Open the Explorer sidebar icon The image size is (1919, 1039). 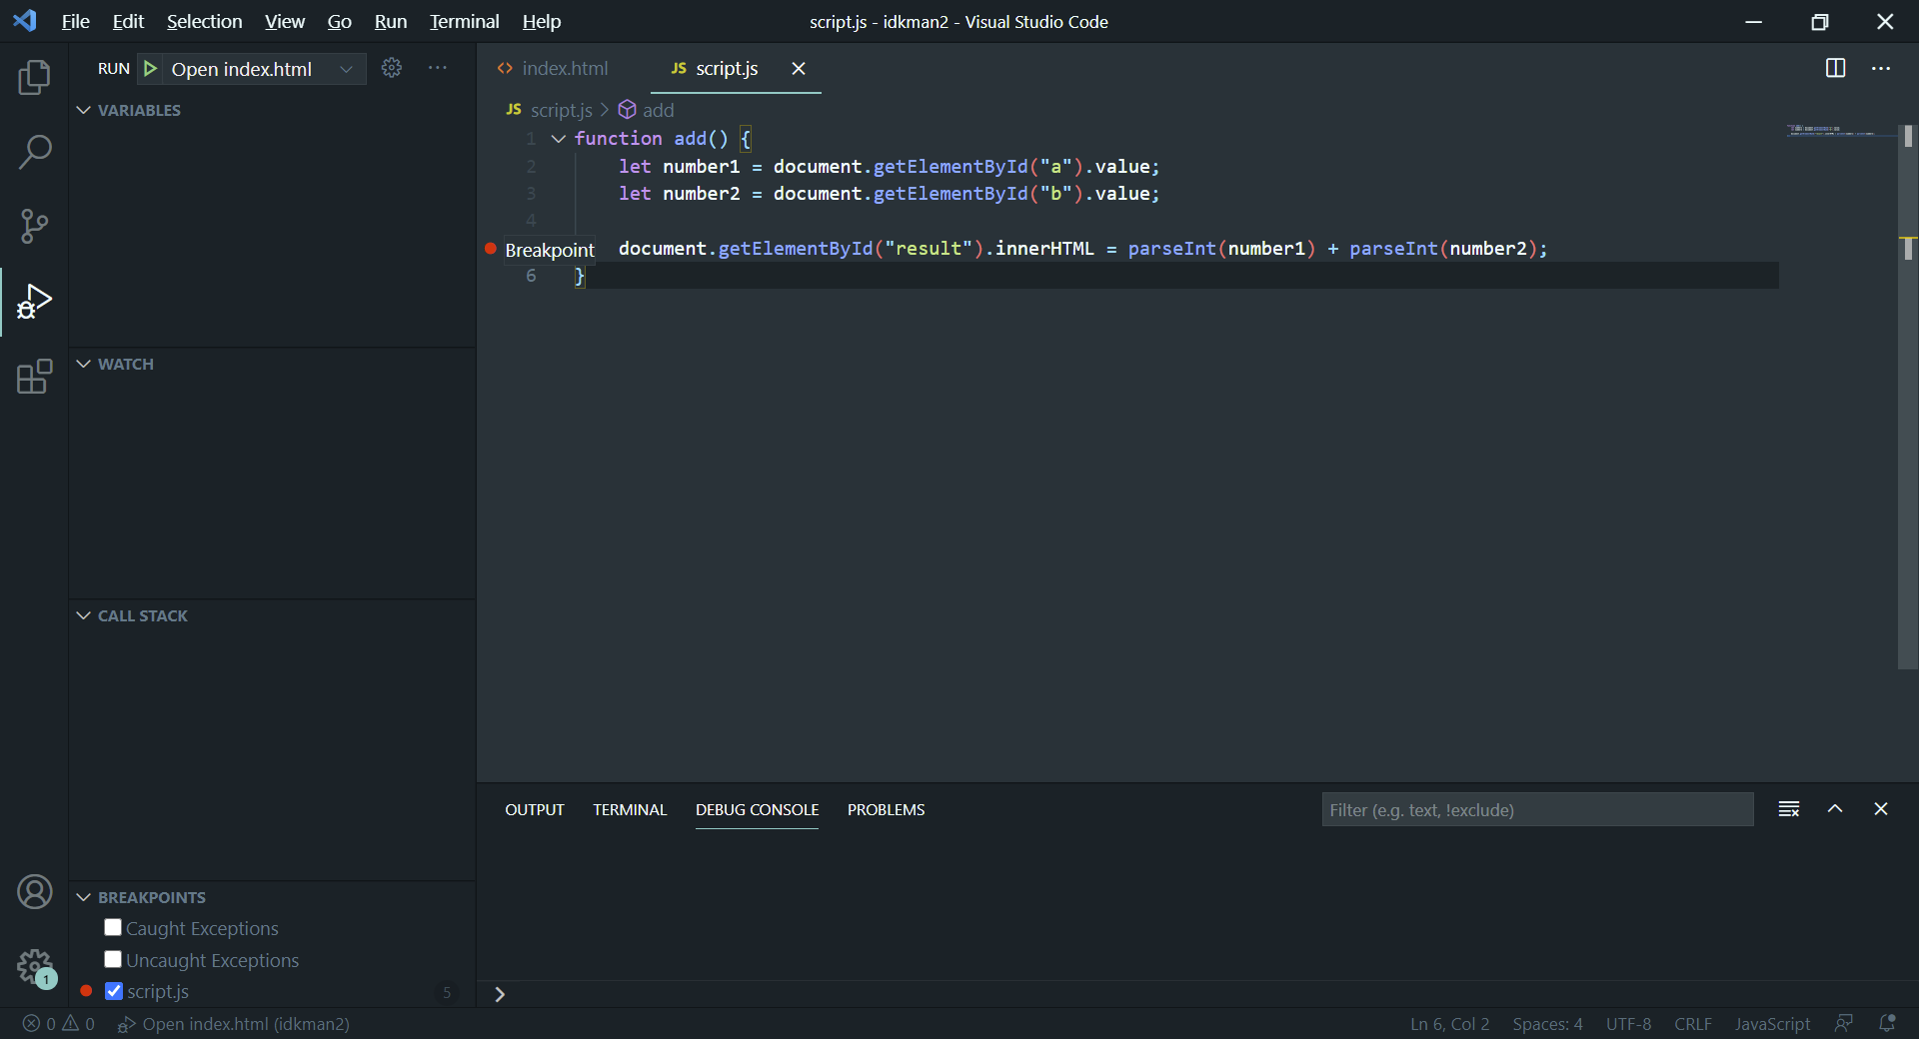[x=34, y=77]
